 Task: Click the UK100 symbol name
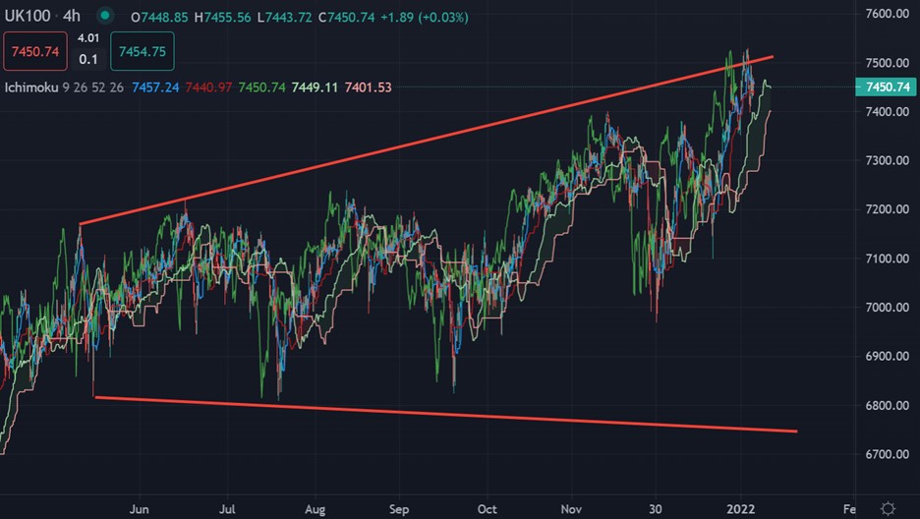[28, 16]
